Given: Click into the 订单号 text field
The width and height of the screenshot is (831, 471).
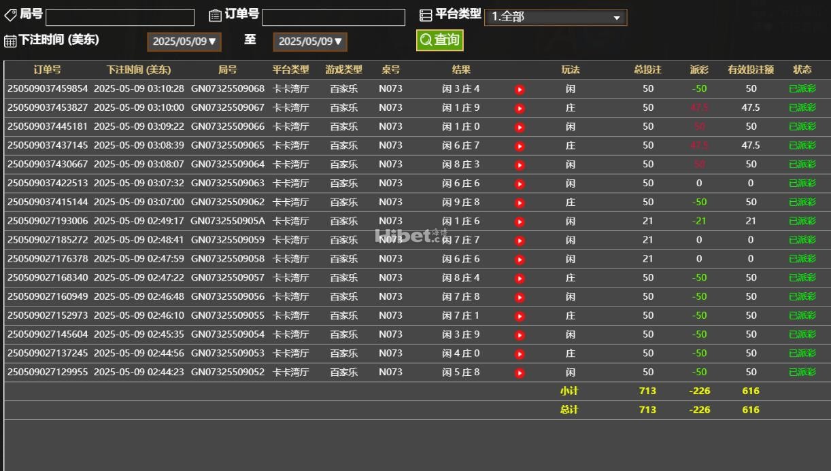Looking at the screenshot, I should 333,17.
